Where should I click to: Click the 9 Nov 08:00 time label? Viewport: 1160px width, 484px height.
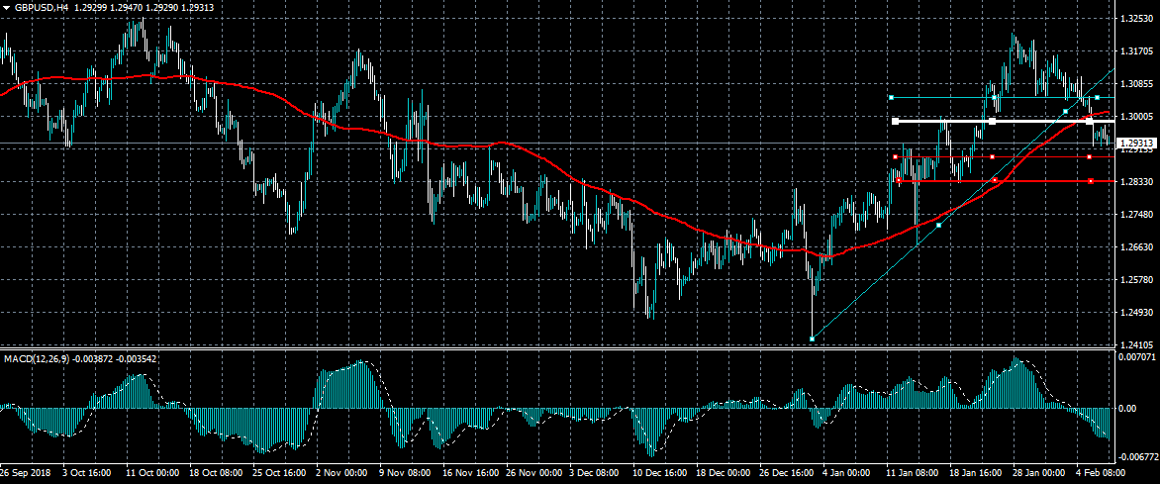click(404, 472)
